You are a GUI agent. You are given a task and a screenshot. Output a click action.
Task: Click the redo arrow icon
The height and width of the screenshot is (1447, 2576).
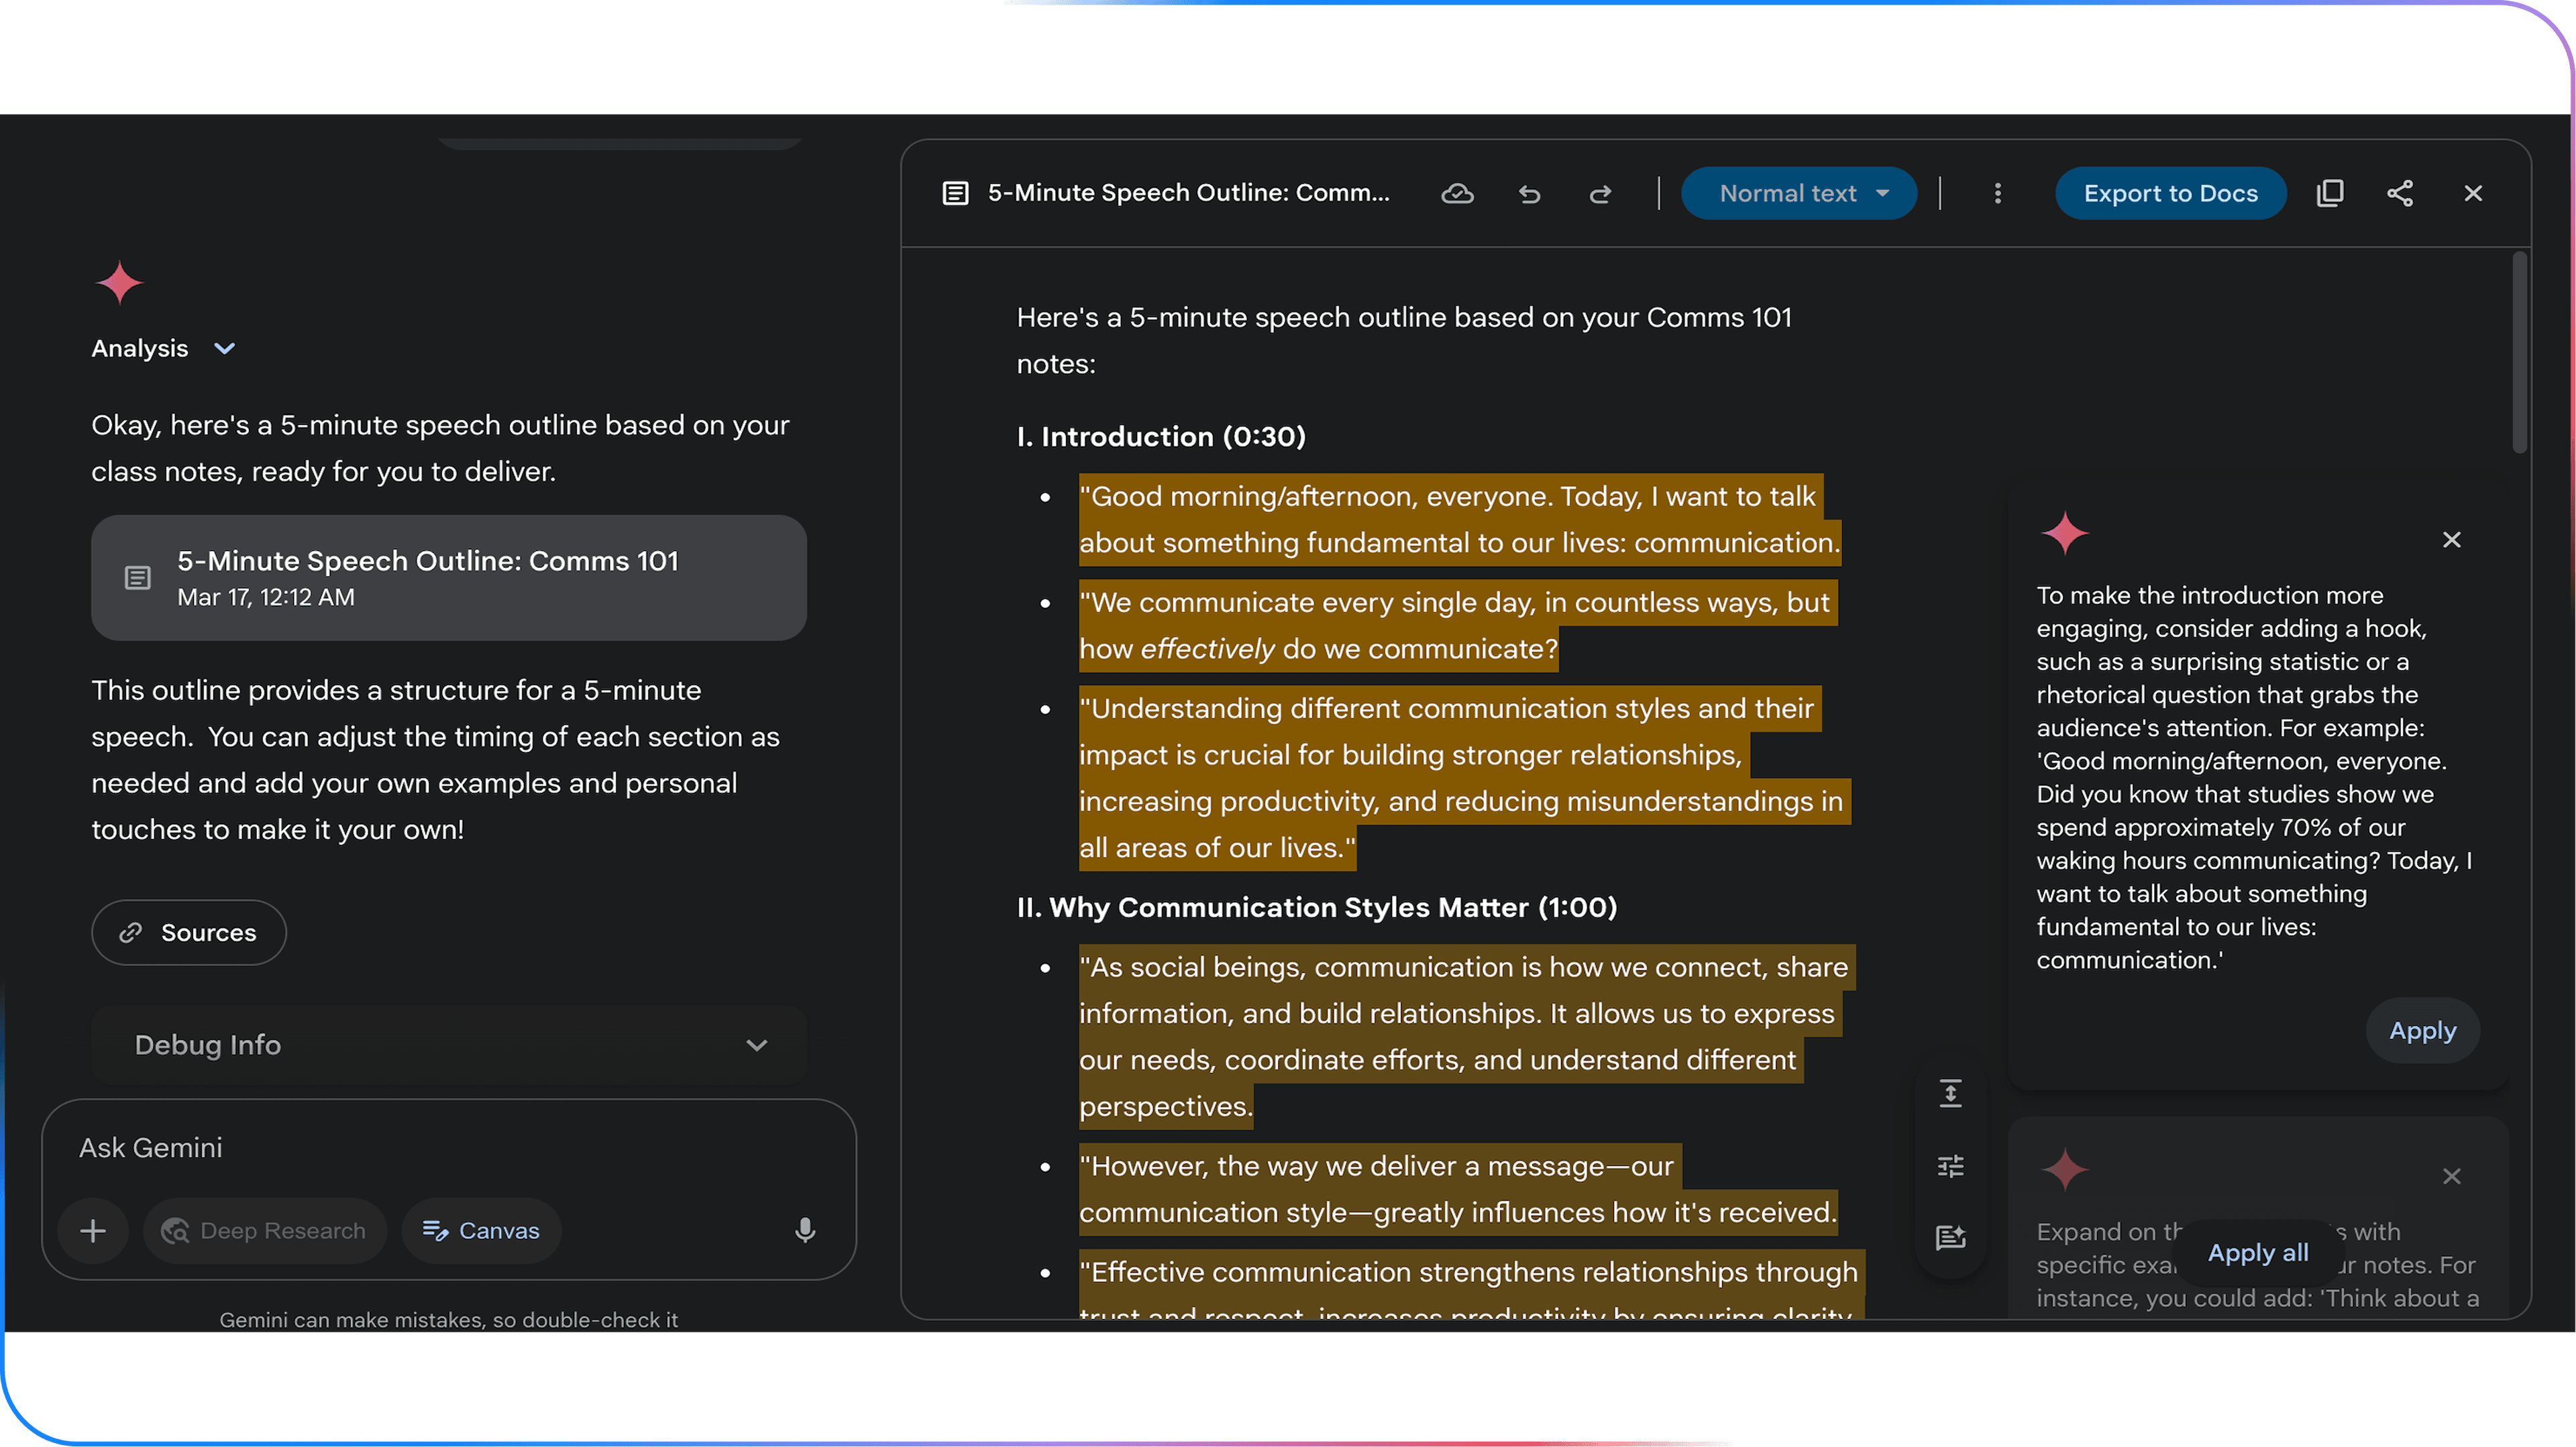click(1600, 194)
